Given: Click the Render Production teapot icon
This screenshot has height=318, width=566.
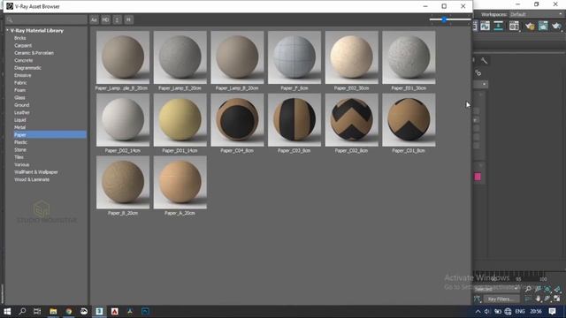Looking at the screenshot, I should pos(556,26).
